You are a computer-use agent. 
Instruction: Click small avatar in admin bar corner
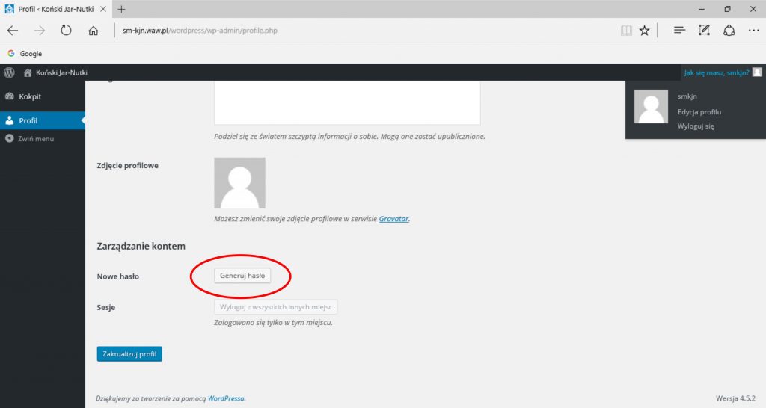(757, 72)
